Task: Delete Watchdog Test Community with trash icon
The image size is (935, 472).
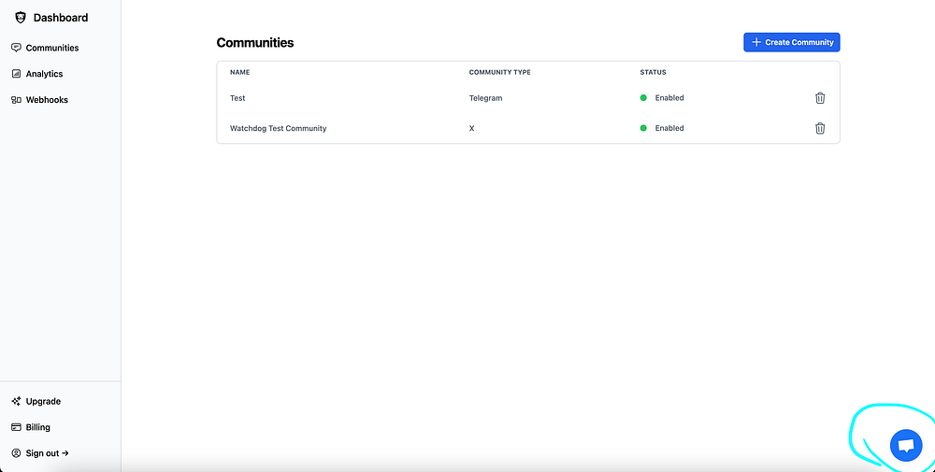Action: 820,128
